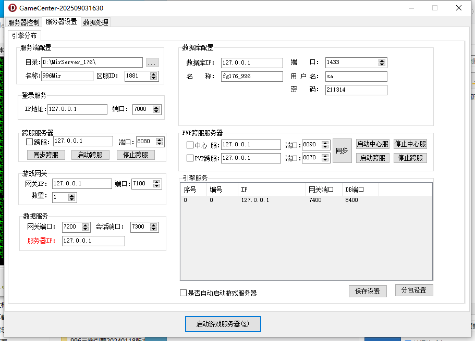Click the 同步跨服 button
This screenshot has width=475, height=341.
[x=46, y=155]
